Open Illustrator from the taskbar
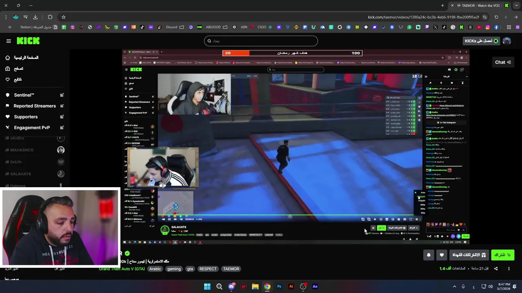The height and width of the screenshot is (293, 522). pos(291,286)
